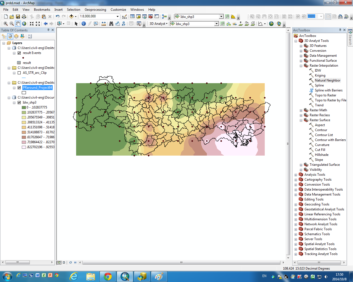Expand the Raster Math toolset

[x=301, y=110]
